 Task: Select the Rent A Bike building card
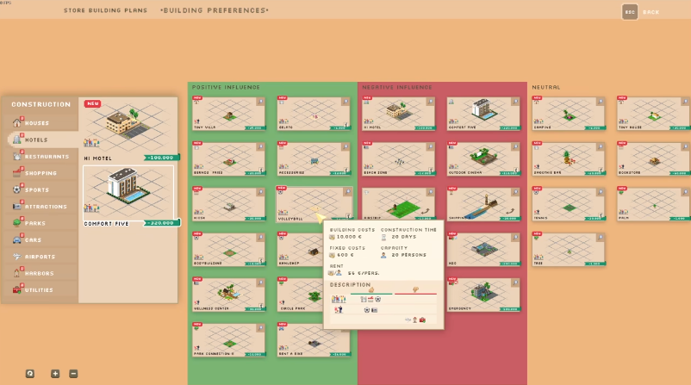tap(314, 340)
